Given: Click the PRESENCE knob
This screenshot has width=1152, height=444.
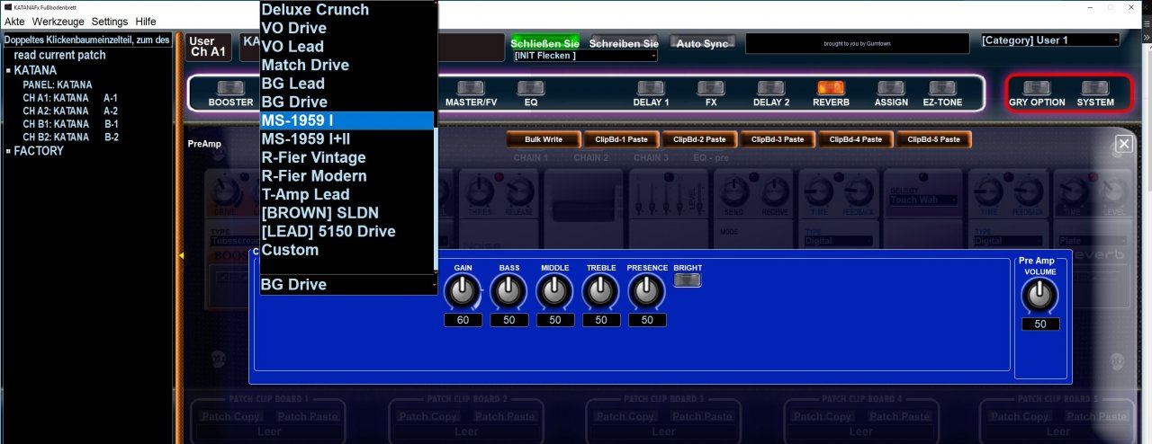Looking at the screenshot, I should coord(647,291).
